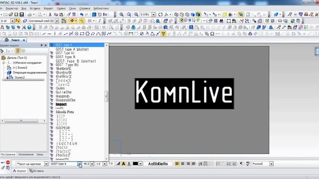
Task: Switch to the Исполнения tab
Action: click(26, 155)
